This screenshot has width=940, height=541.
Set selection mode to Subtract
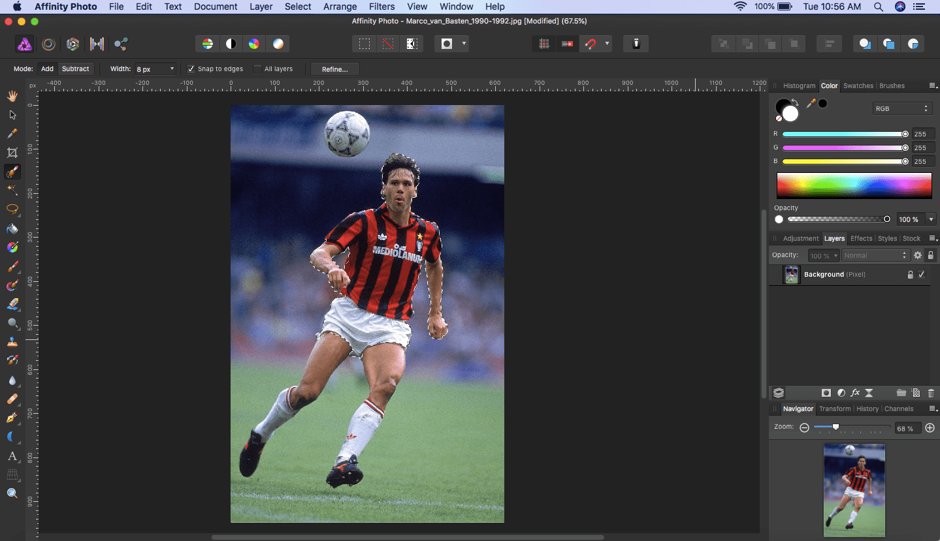76,69
